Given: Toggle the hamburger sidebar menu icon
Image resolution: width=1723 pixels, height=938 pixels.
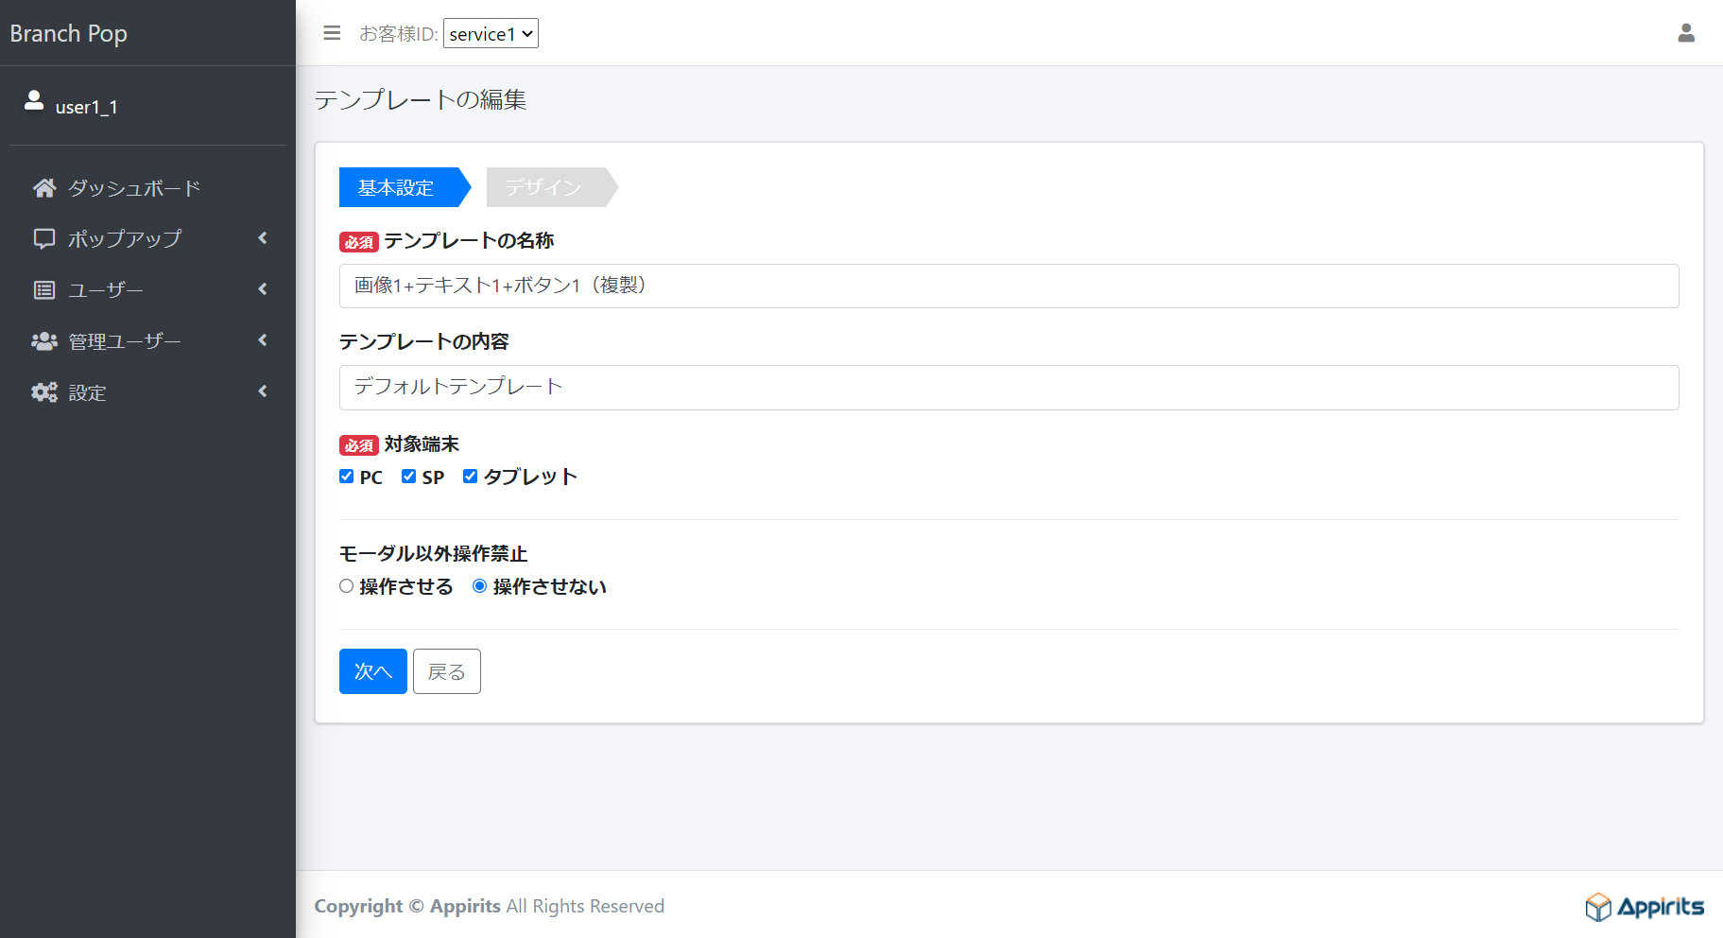Looking at the screenshot, I should 332,33.
